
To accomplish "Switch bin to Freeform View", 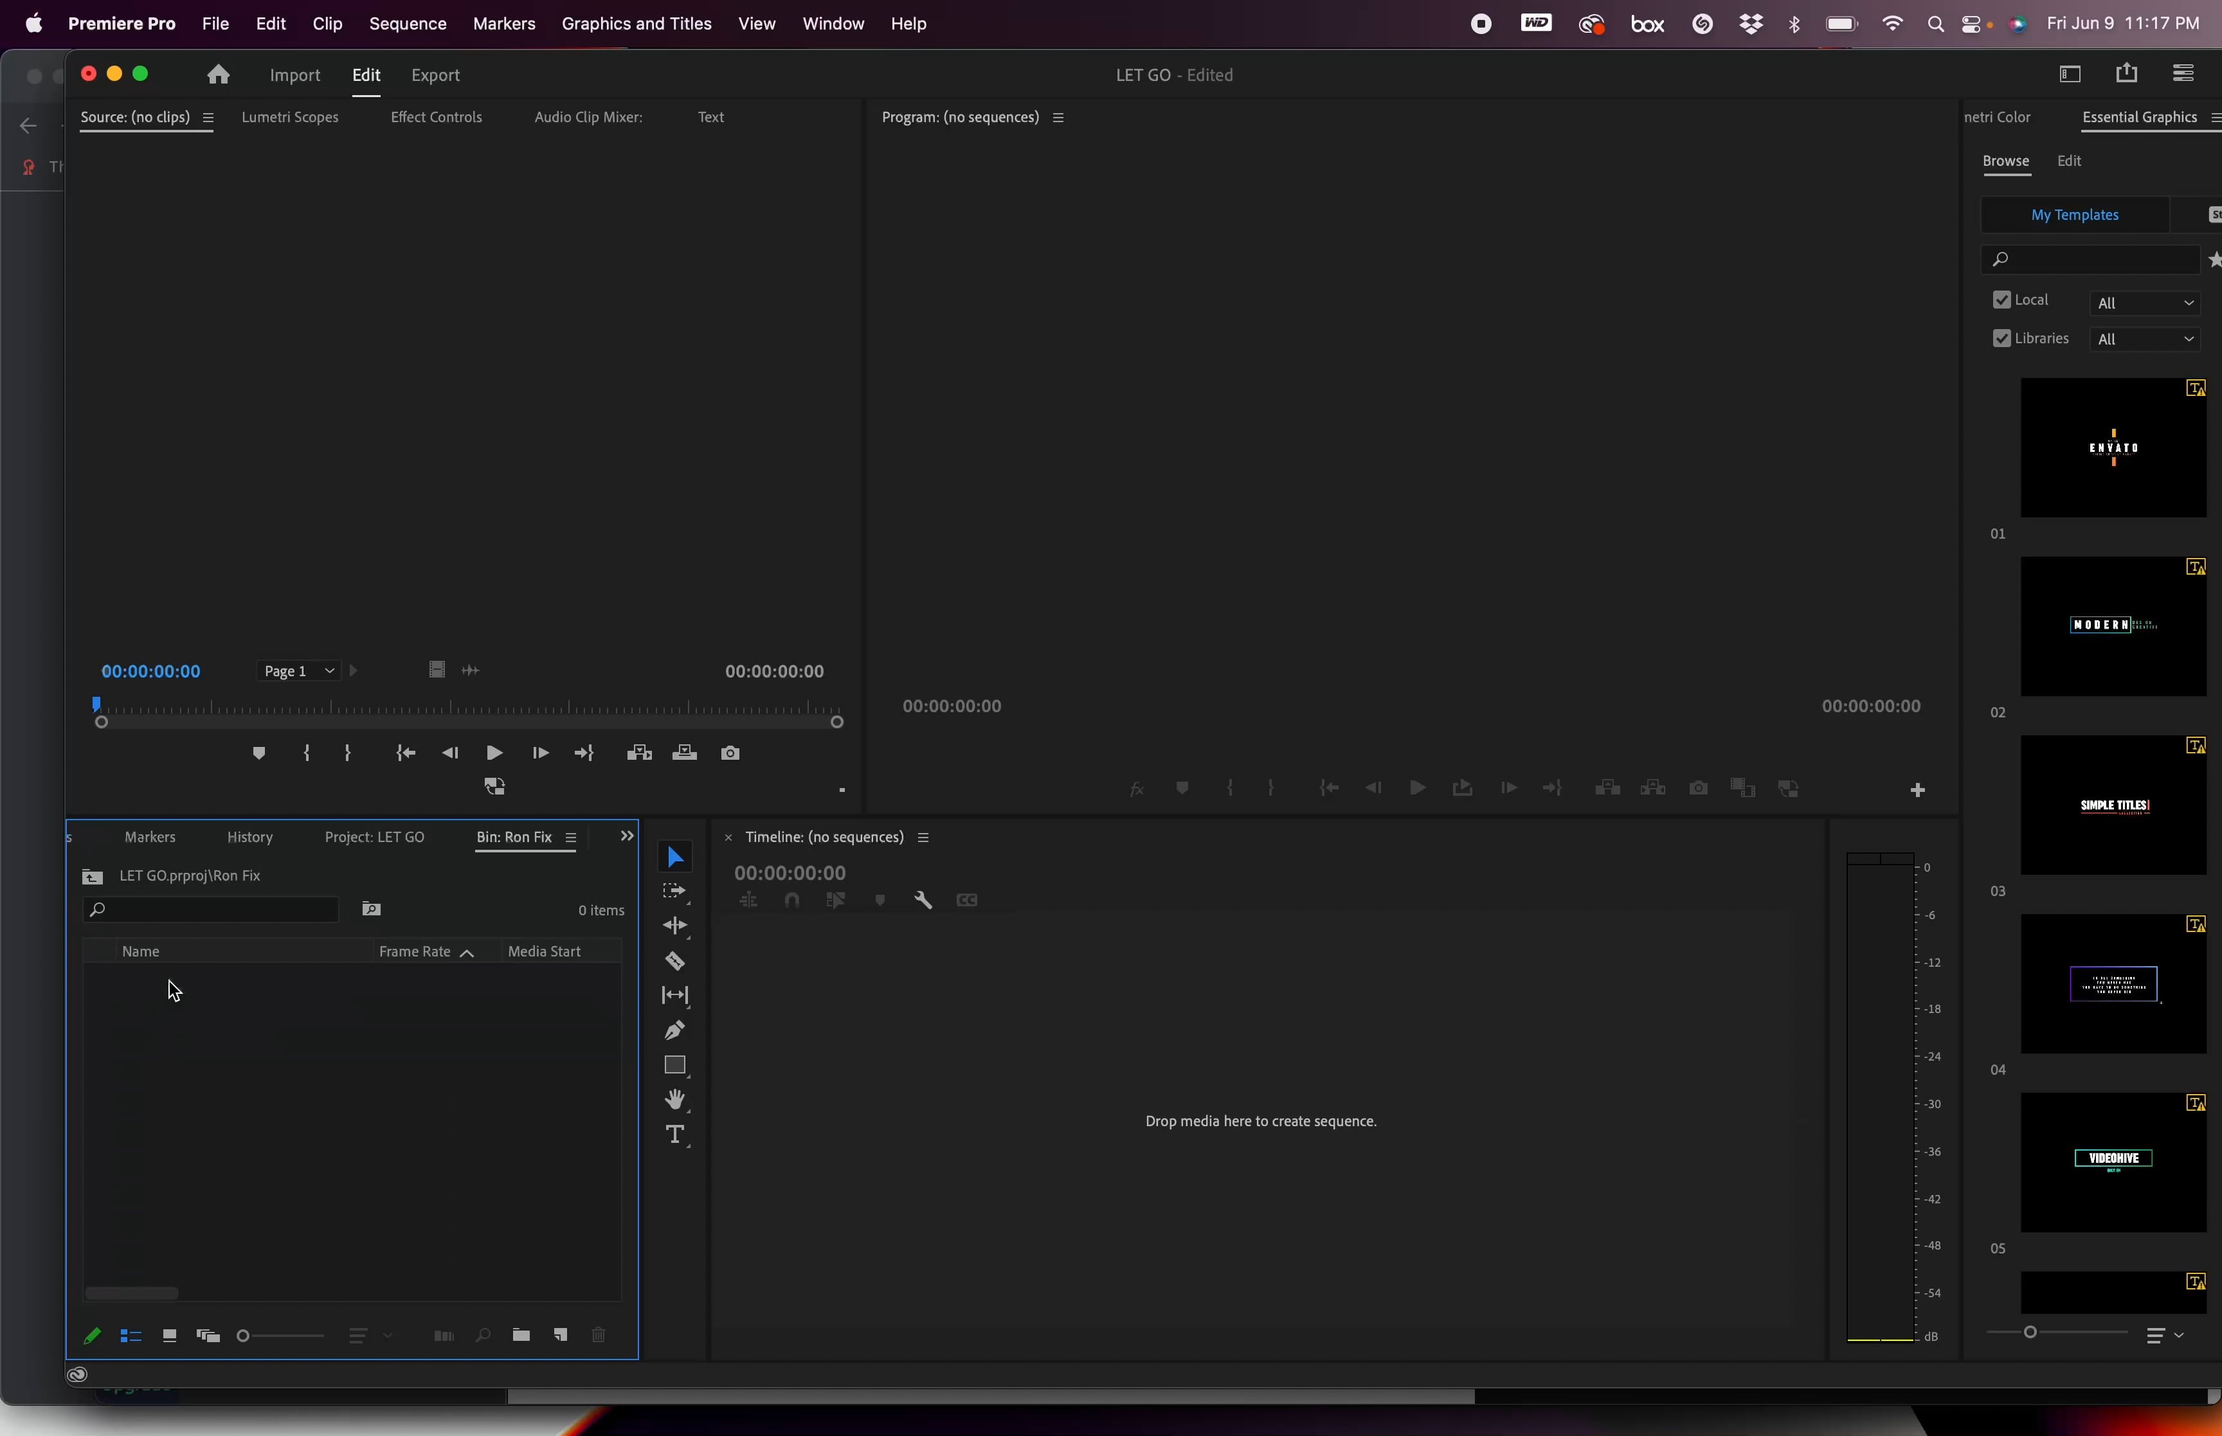I will tap(208, 1336).
